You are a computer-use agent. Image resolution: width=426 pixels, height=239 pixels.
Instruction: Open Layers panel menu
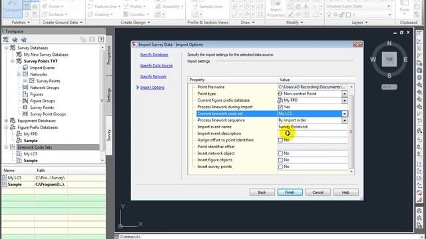click(x=359, y=22)
